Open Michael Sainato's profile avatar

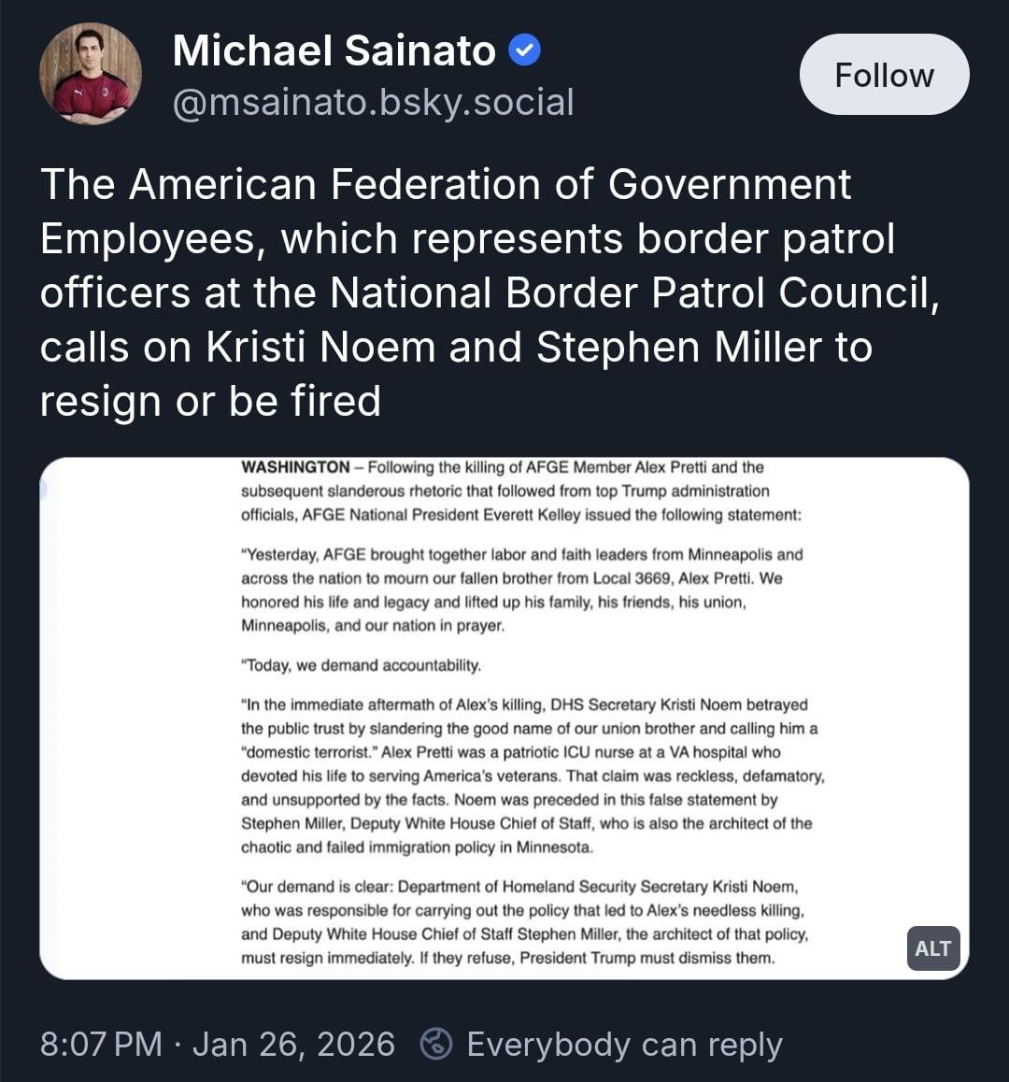91,74
